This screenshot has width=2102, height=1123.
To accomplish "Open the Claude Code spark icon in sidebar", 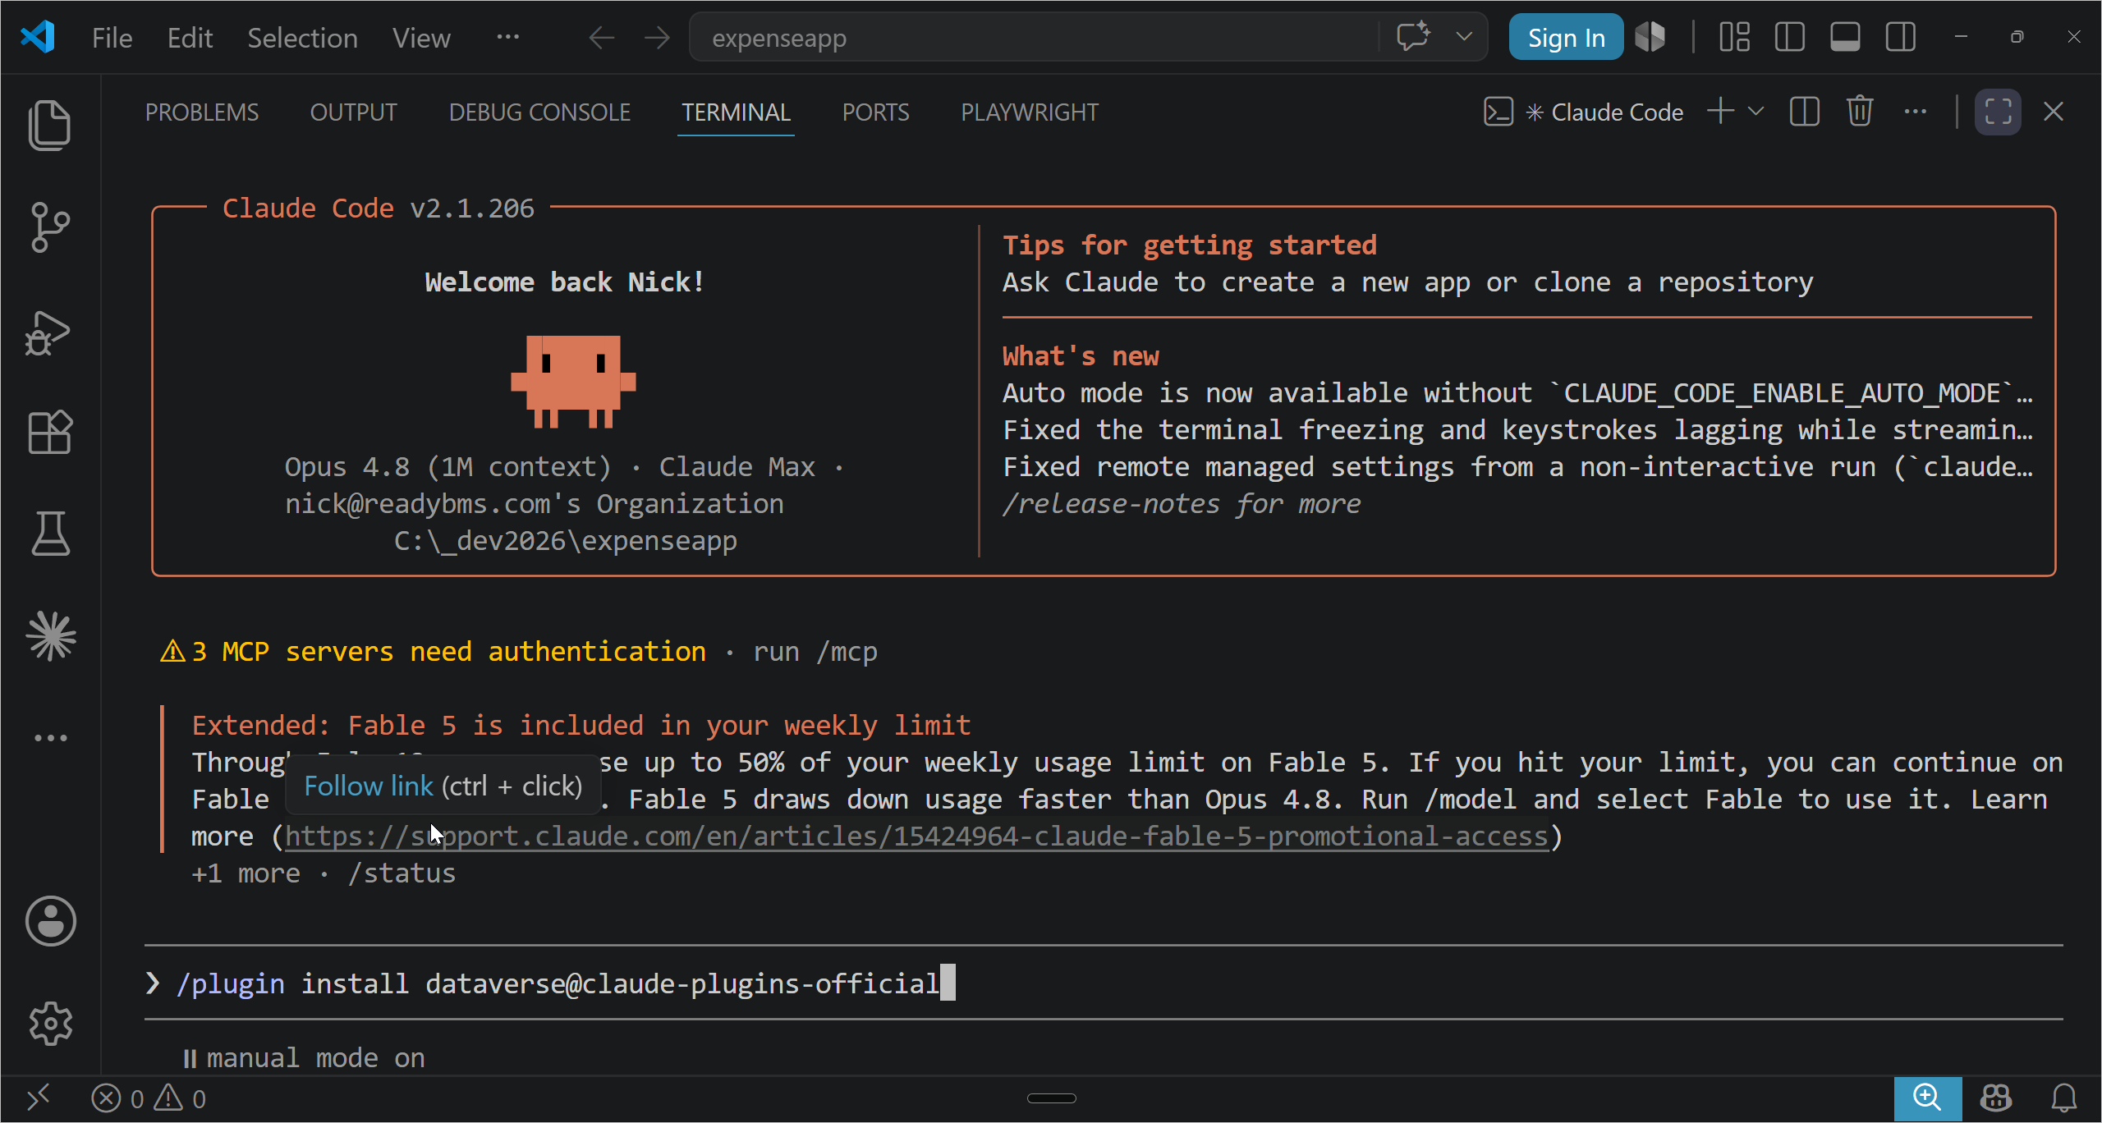I will tap(50, 636).
